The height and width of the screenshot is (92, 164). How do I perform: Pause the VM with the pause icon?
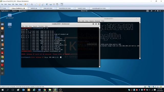tap(25, 4)
